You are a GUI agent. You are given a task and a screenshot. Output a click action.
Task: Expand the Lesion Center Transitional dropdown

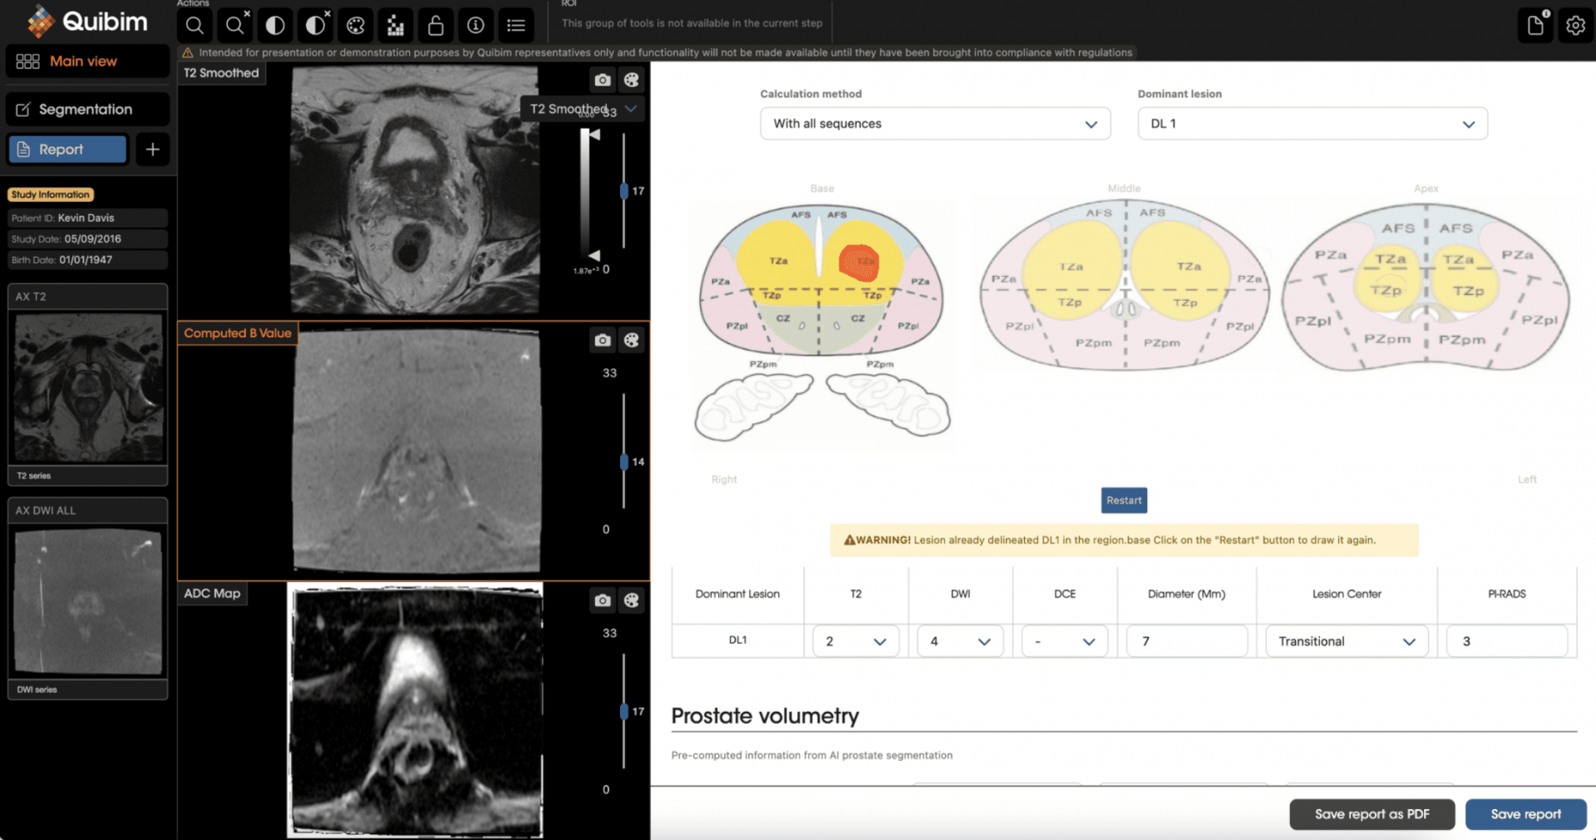[1346, 641]
